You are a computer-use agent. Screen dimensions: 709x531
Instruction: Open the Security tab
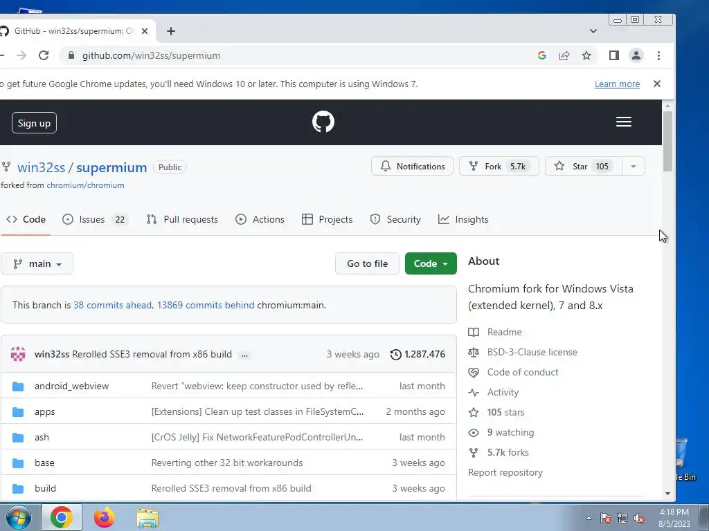395,219
